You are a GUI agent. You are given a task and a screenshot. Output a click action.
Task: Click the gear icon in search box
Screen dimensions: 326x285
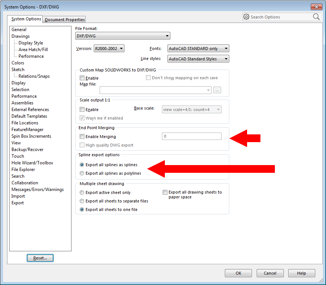click(x=246, y=17)
